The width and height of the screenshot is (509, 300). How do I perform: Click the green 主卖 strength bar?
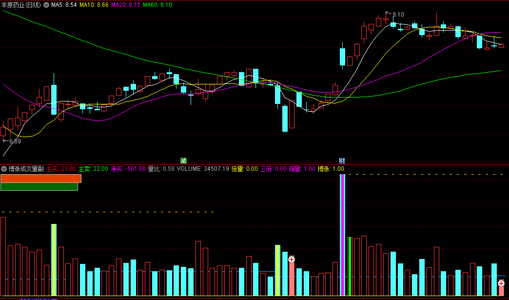pyautogui.click(x=39, y=187)
